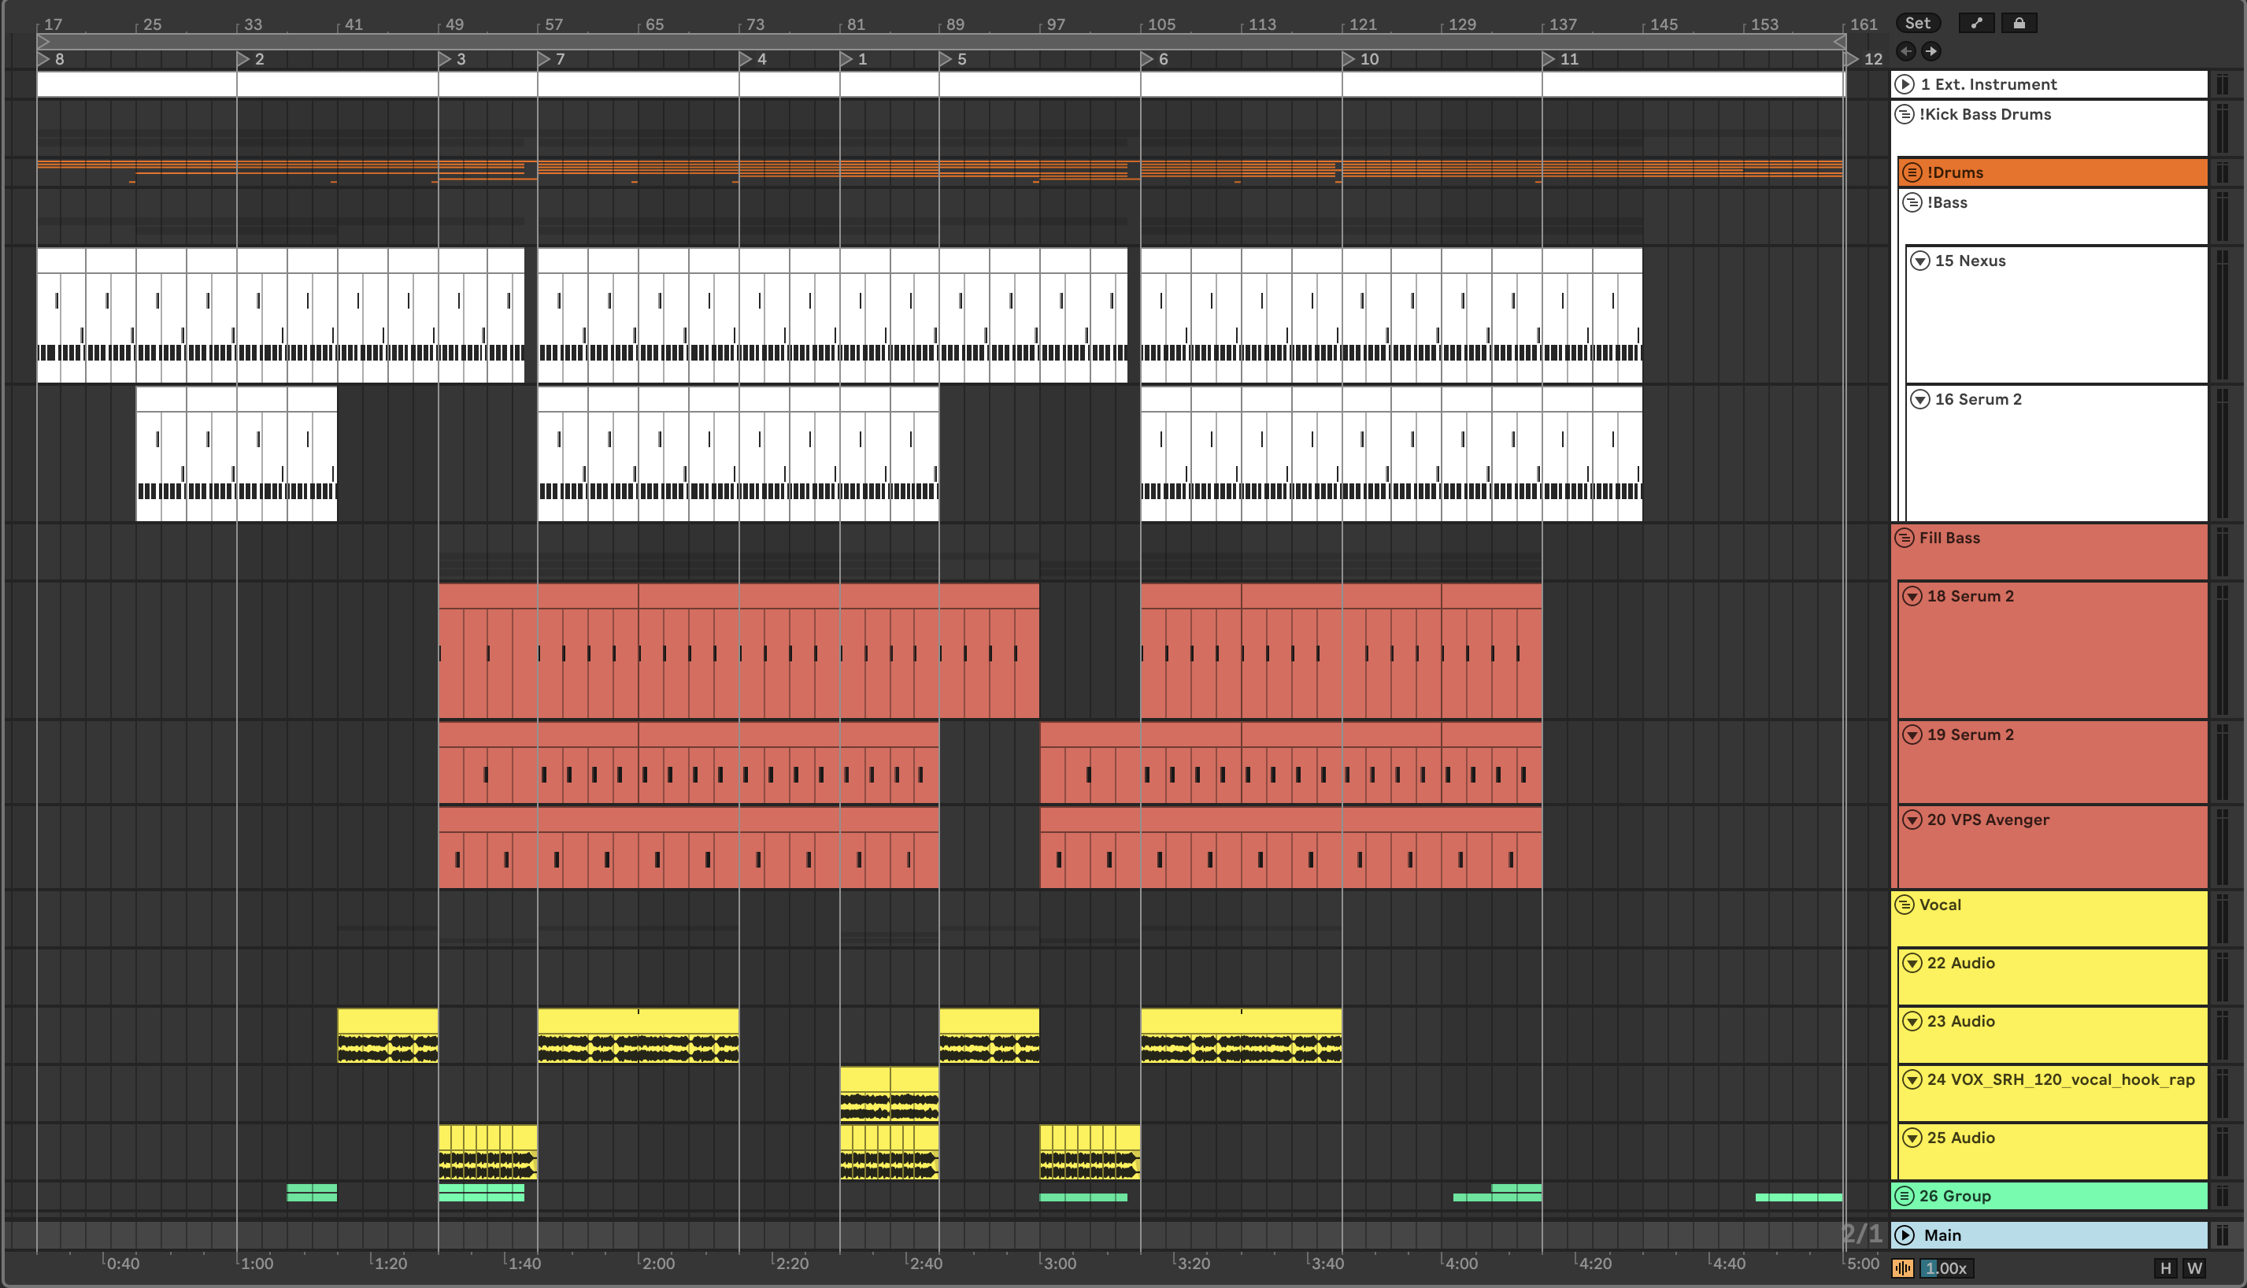The image size is (2247, 1288).
Task: Unfold the 26 Group track
Action: coord(1905,1196)
